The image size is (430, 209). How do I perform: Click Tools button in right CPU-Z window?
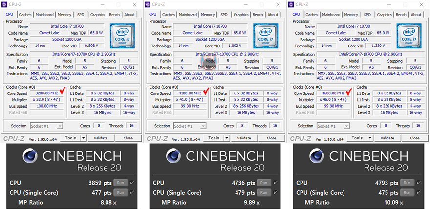click(357, 138)
